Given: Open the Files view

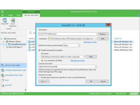Looking at the screenshot, I should pyautogui.click(x=7, y=80).
